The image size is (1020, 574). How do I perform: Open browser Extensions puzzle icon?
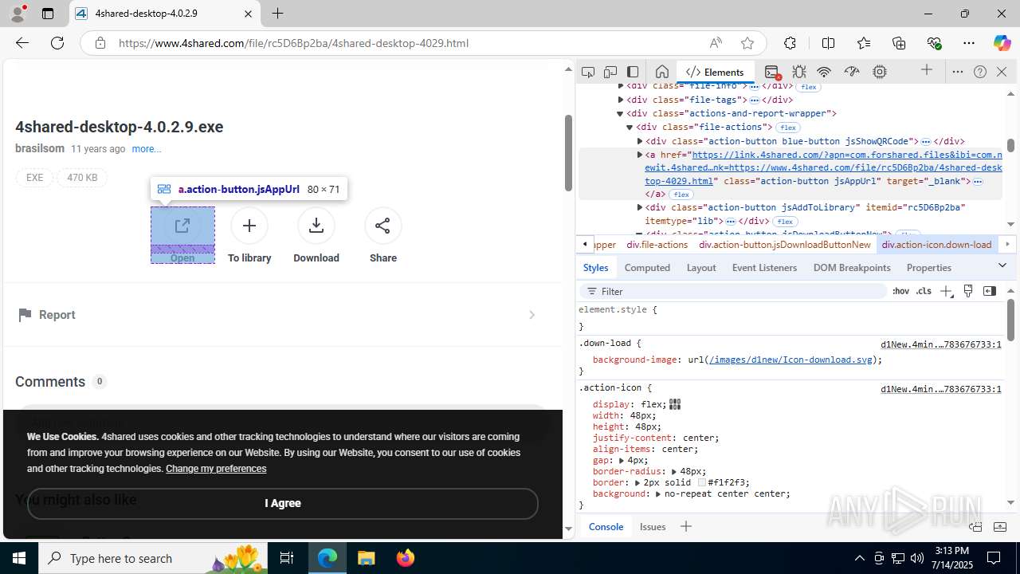point(790,43)
